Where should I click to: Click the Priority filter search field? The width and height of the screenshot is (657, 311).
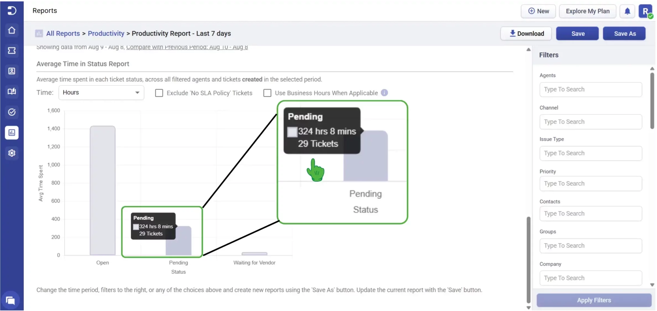click(591, 184)
